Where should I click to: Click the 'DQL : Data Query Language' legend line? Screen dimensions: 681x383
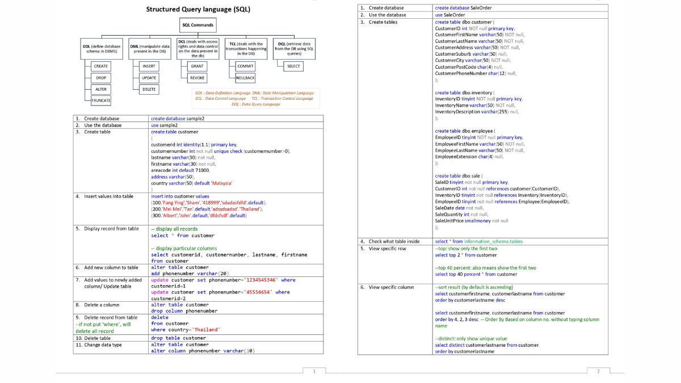(x=256, y=104)
